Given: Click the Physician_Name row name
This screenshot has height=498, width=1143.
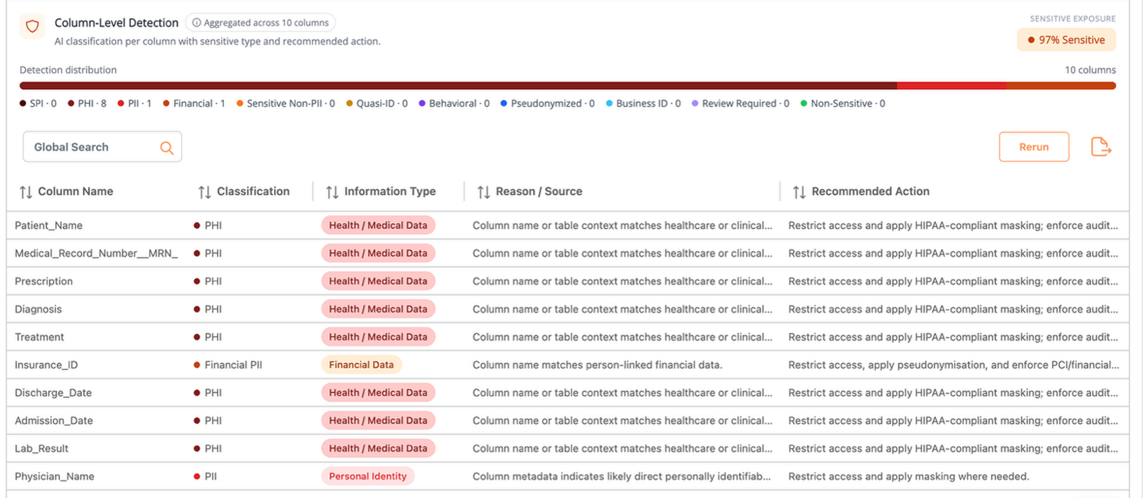Looking at the screenshot, I should pos(55,477).
